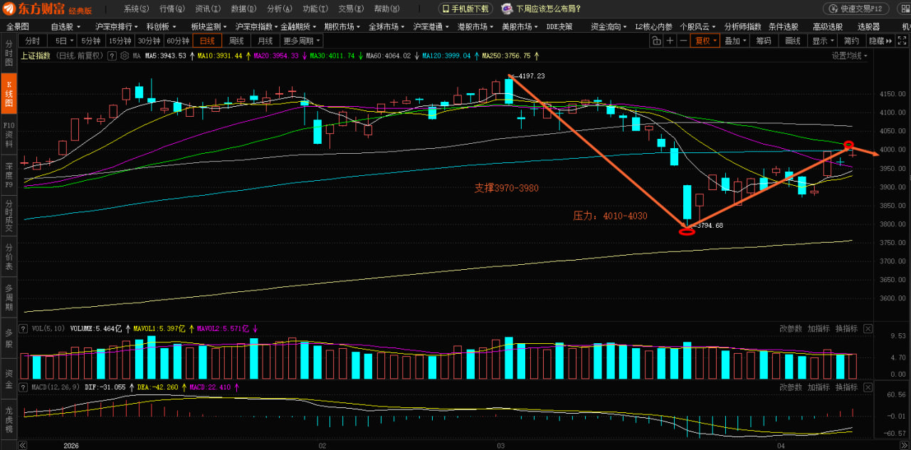
Task: Click help question mark beside 上证指数
Action: point(112,56)
